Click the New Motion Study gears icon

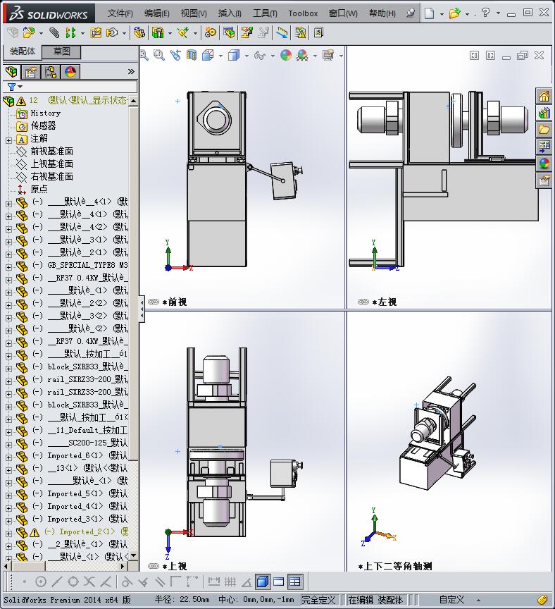(x=211, y=32)
